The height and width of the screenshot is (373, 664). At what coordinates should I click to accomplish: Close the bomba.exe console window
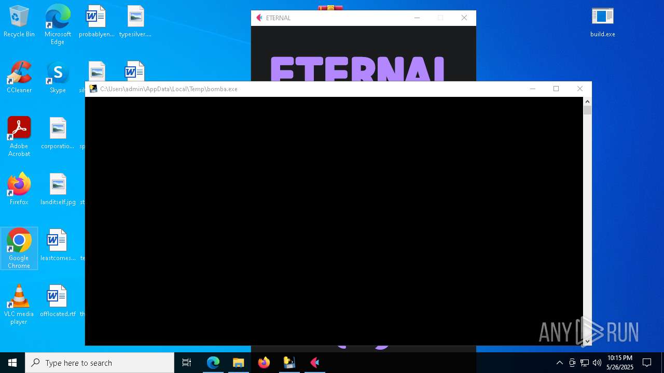[x=580, y=89]
